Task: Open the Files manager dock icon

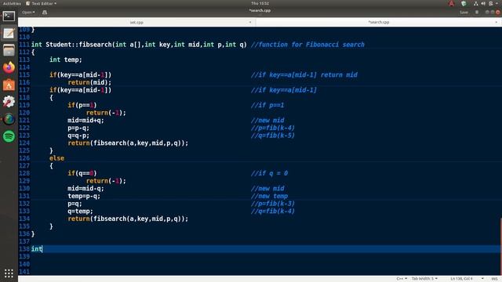Action: (9, 50)
